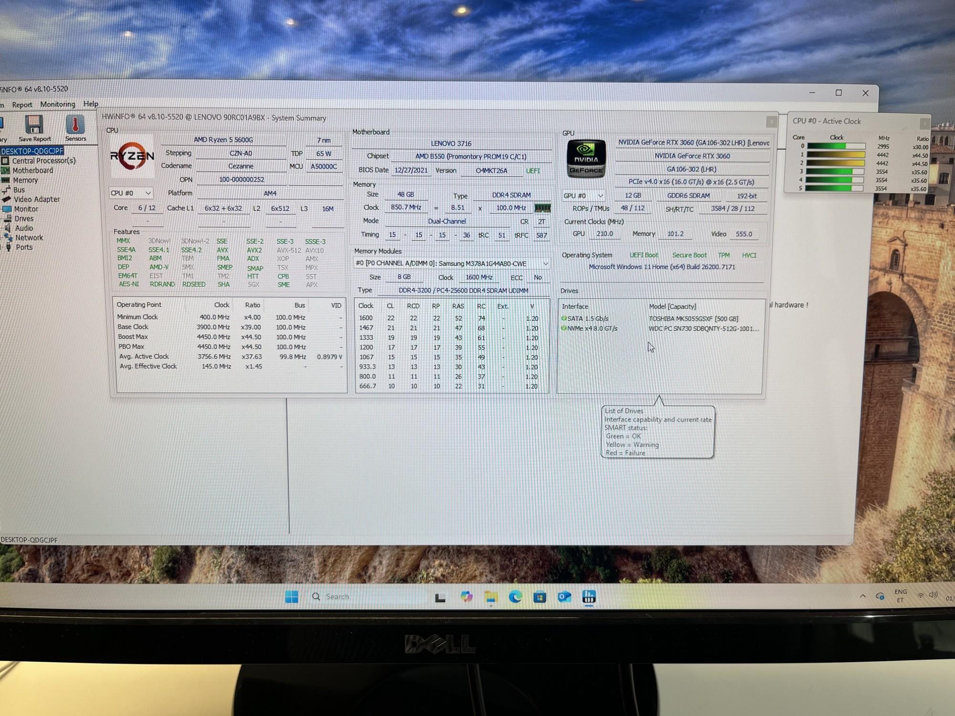Click the HWiNFO taskbar icon
955x716 pixels.
pos(589,597)
